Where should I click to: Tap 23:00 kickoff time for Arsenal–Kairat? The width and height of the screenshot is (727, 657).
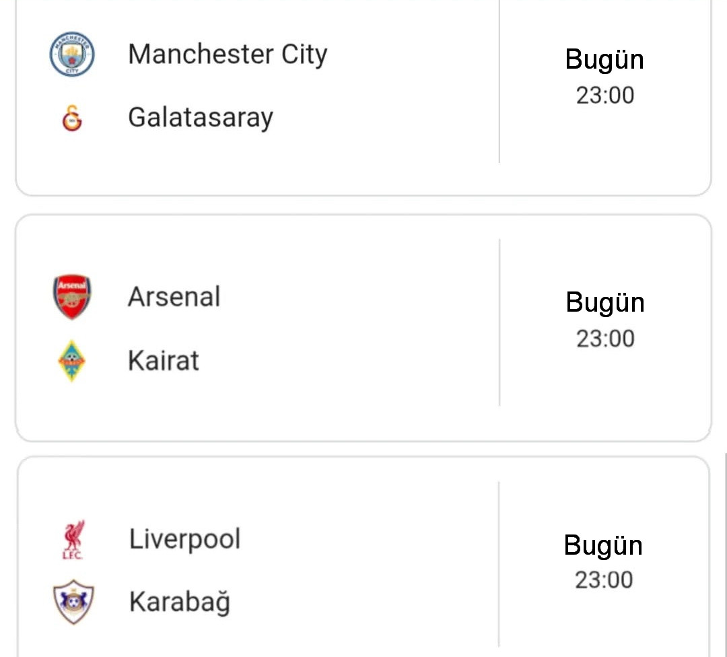coord(605,339)
